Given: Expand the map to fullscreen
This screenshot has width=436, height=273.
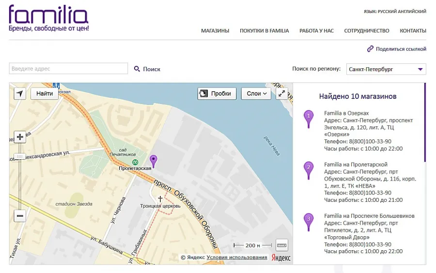Looking at the screenshot, I should pyautogui.click(x=281, y=93).
